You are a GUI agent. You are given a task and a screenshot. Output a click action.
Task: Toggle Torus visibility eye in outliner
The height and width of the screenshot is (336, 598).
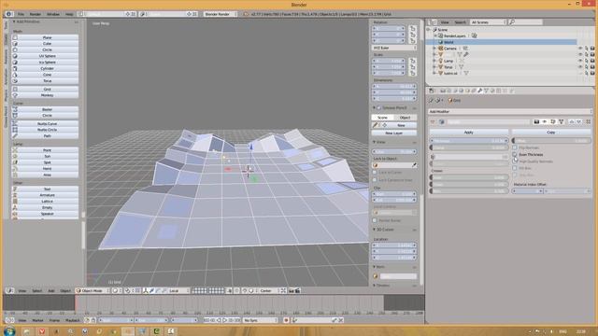(580, 66)
